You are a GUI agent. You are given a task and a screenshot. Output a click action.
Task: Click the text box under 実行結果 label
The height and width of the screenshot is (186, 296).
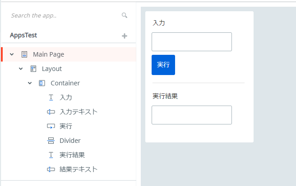coord(192,115)
